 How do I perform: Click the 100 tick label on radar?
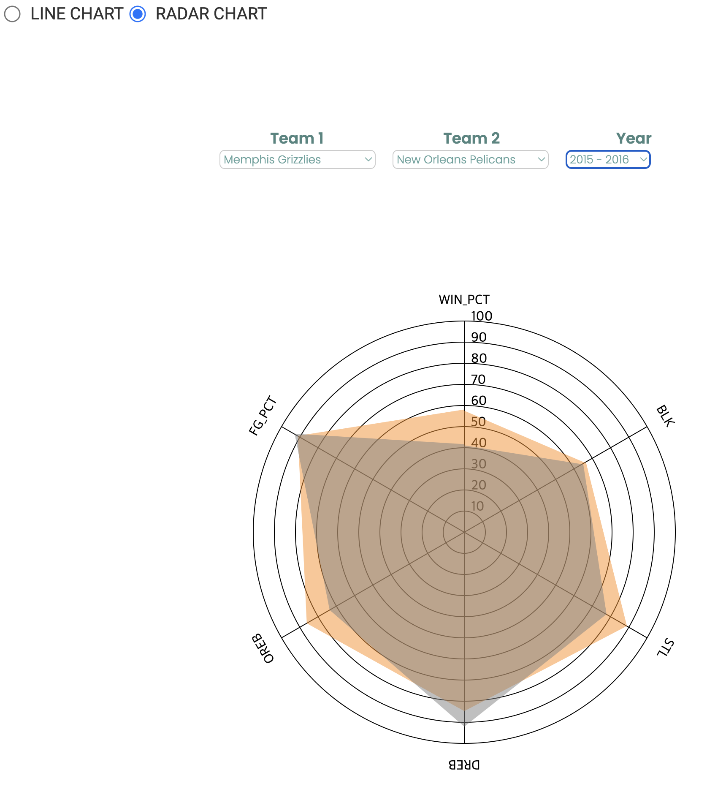pos(482,316)
